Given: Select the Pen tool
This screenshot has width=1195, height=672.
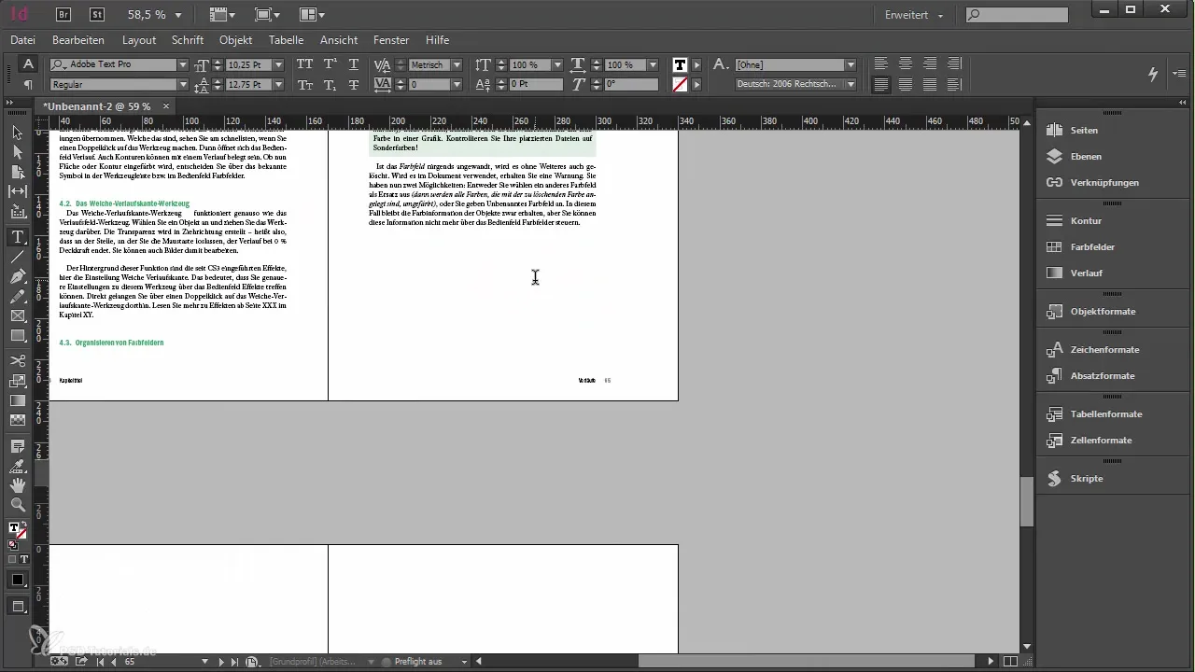Looking at the screenshot, I should click(x=18, y=276).
